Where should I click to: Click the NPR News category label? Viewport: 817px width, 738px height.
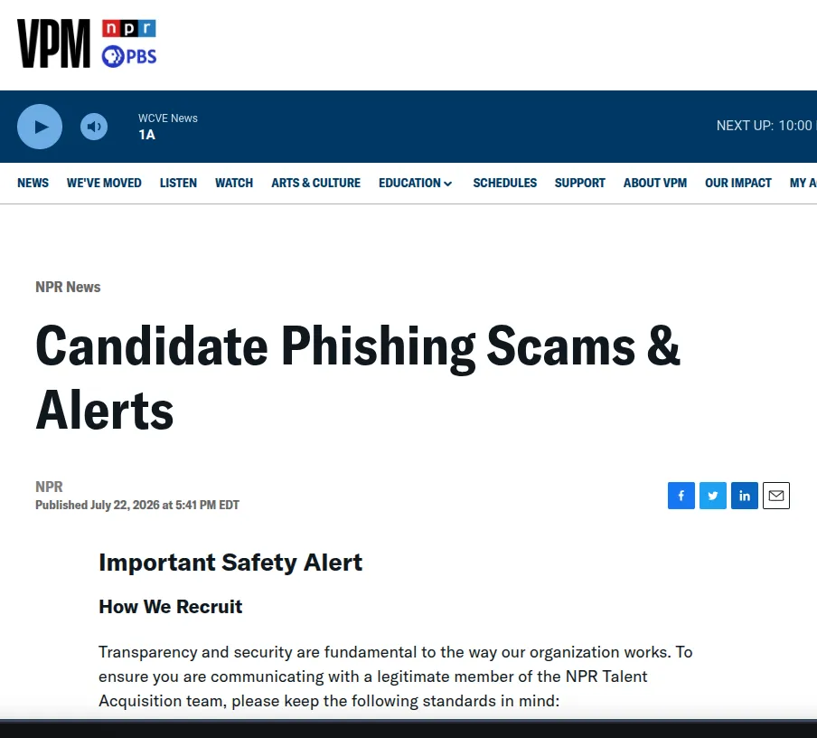click(68, 287)
